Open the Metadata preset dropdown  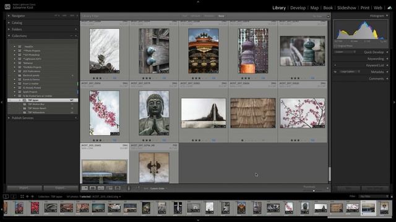350,72
